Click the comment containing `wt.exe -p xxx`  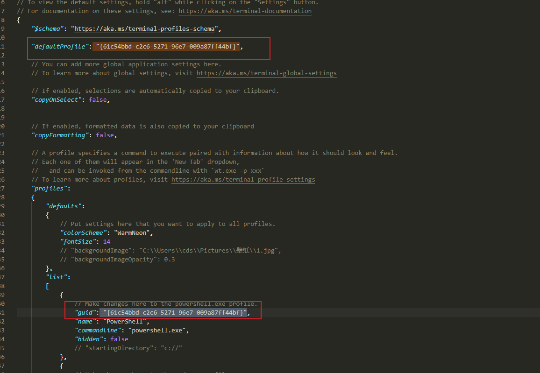148,171
